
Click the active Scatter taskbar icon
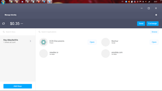50,2
